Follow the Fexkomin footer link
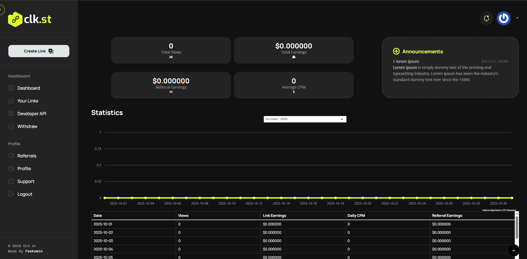527x259 pixels. point(34,251)
